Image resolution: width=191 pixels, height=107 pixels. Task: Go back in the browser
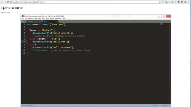pos(2,2)
